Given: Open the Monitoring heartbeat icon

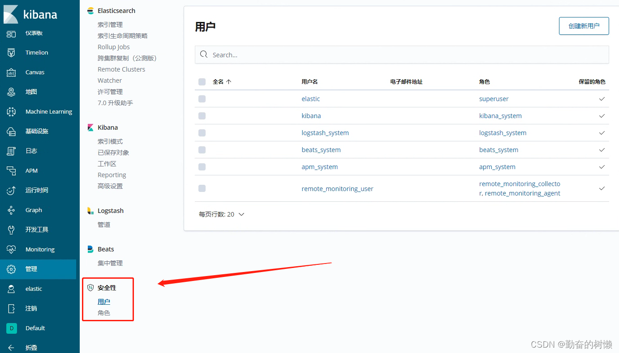Looking at the screenshot, I should [x=11, y=250].
